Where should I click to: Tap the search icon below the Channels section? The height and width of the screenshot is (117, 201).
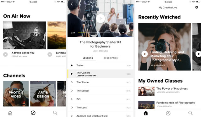pos(55,113)
